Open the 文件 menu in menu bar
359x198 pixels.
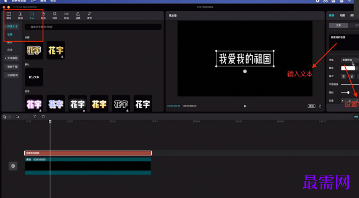click(x=33, y=1)
